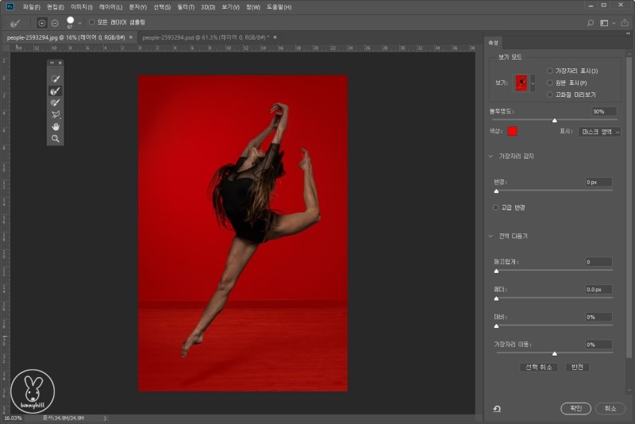Click the red 색상 color swatch
The height and width of the screenshot is (424, 635).
513,131
